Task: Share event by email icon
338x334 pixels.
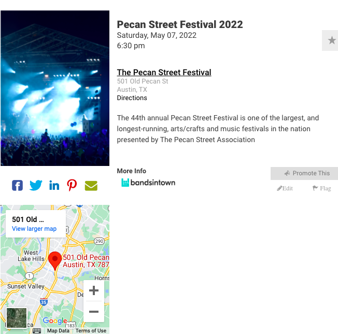Action: pyautogui.click(x=91, y=186)
